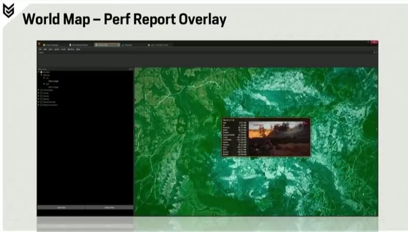Close the Toolbox panel
Viewport: 408px width, 232px height.
(376, 53)
